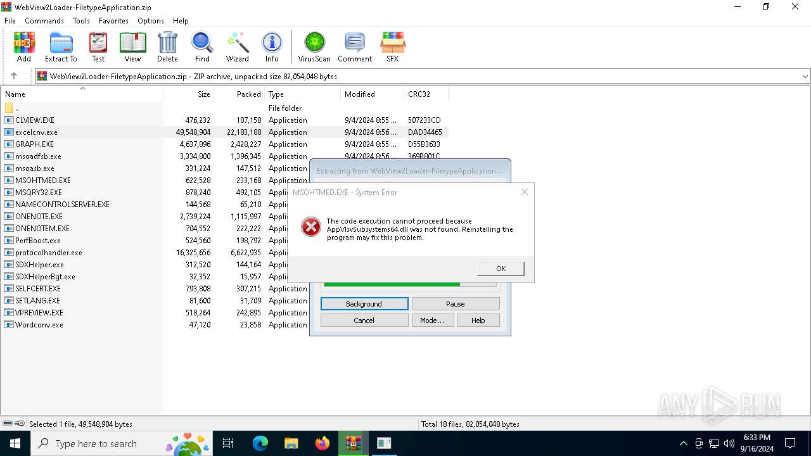Open the Help menu
This screenshot has height=456, width=811.
tap(181, 20)
